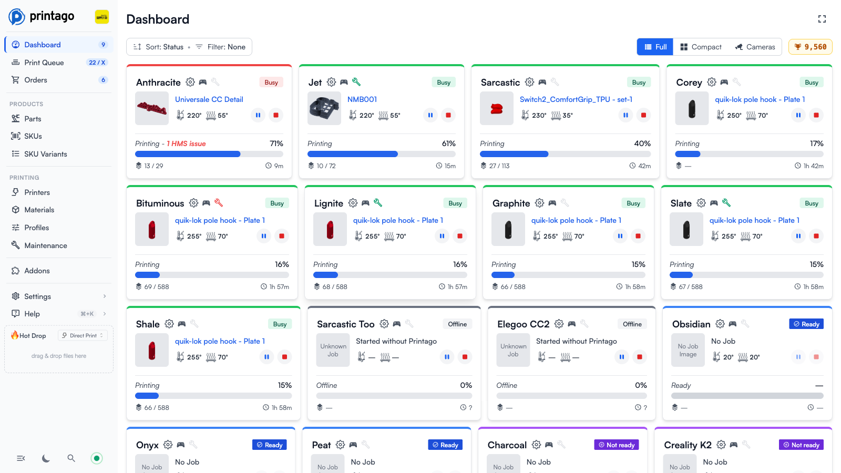Click the 1 HMS issue warning
This screenshot has height=473, width=841.
pos(186,143)
